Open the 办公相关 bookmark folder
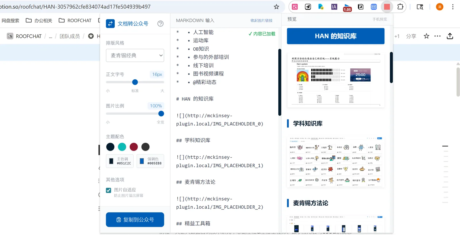Image resolution: width=460 pixels, height=235 pixels. pyautogui.click(x=39, y=20)
